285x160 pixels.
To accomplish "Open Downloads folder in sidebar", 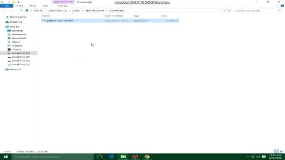I will pos(19,38).
